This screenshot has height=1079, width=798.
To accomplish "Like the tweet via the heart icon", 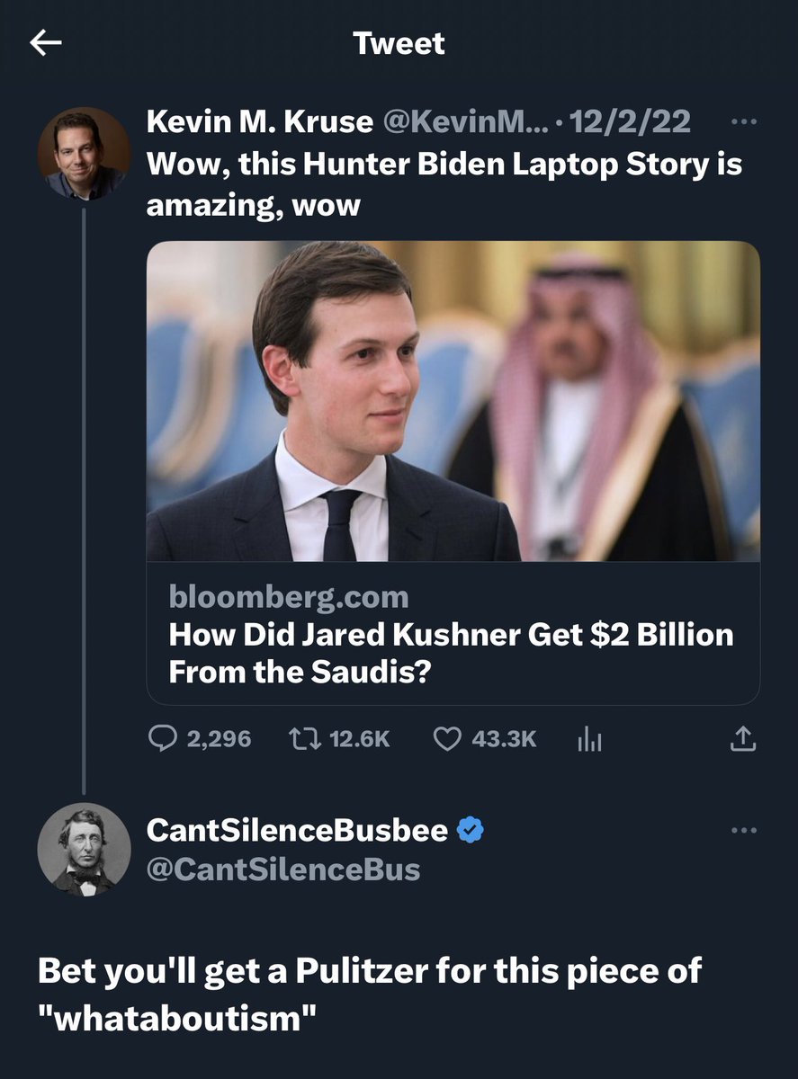I will click(x=447, y=738).
